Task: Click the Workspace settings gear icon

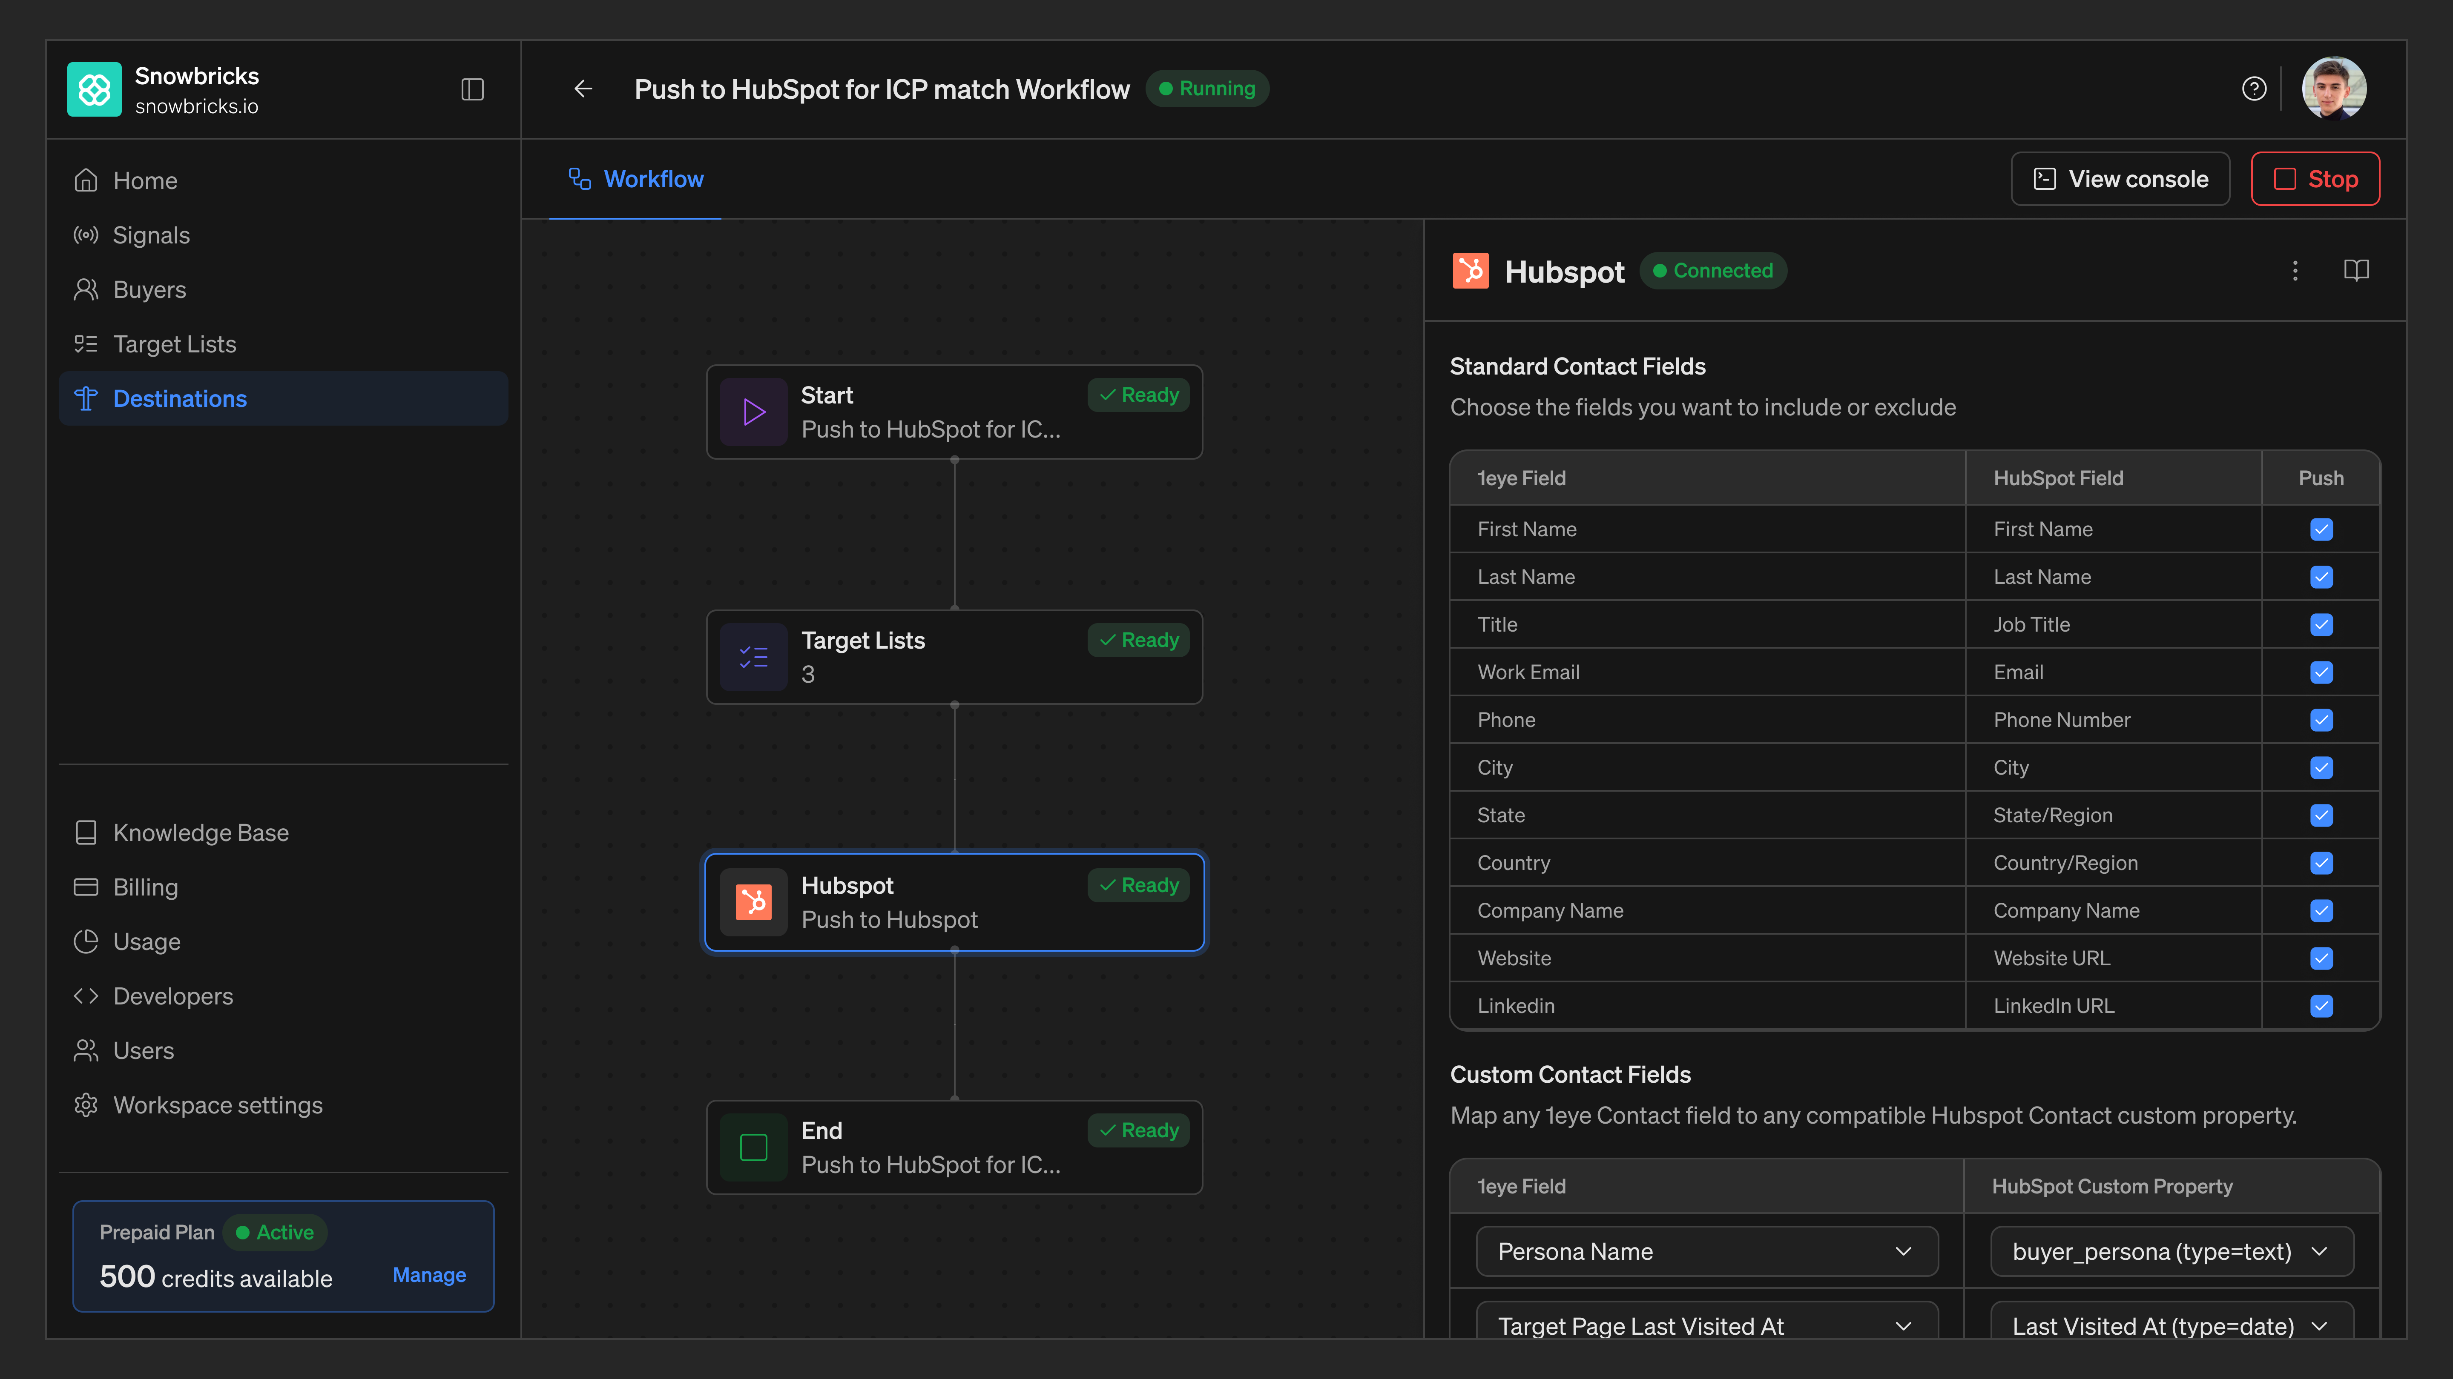Action: (86, 1105)
